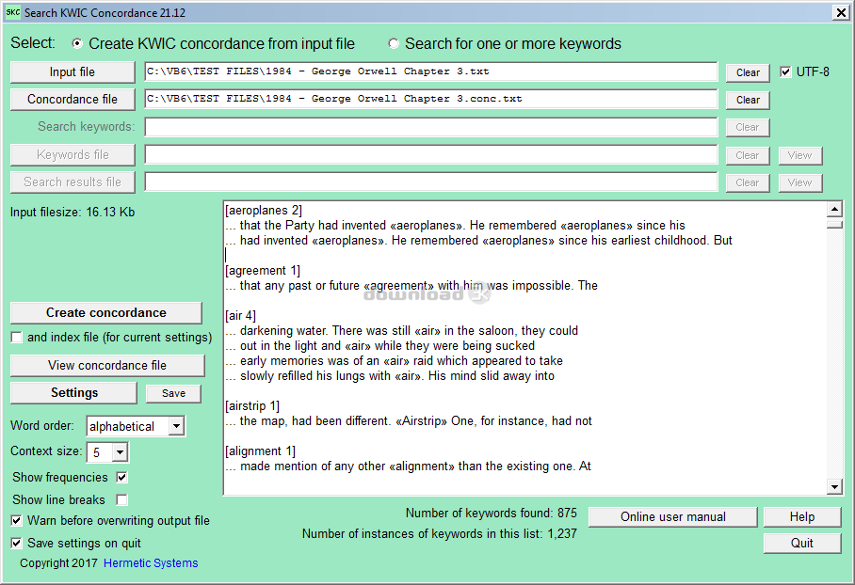The width and height of the screenshot is (855, 585).
Task: Open the Online user manual
Action: [x=673, y=517]
